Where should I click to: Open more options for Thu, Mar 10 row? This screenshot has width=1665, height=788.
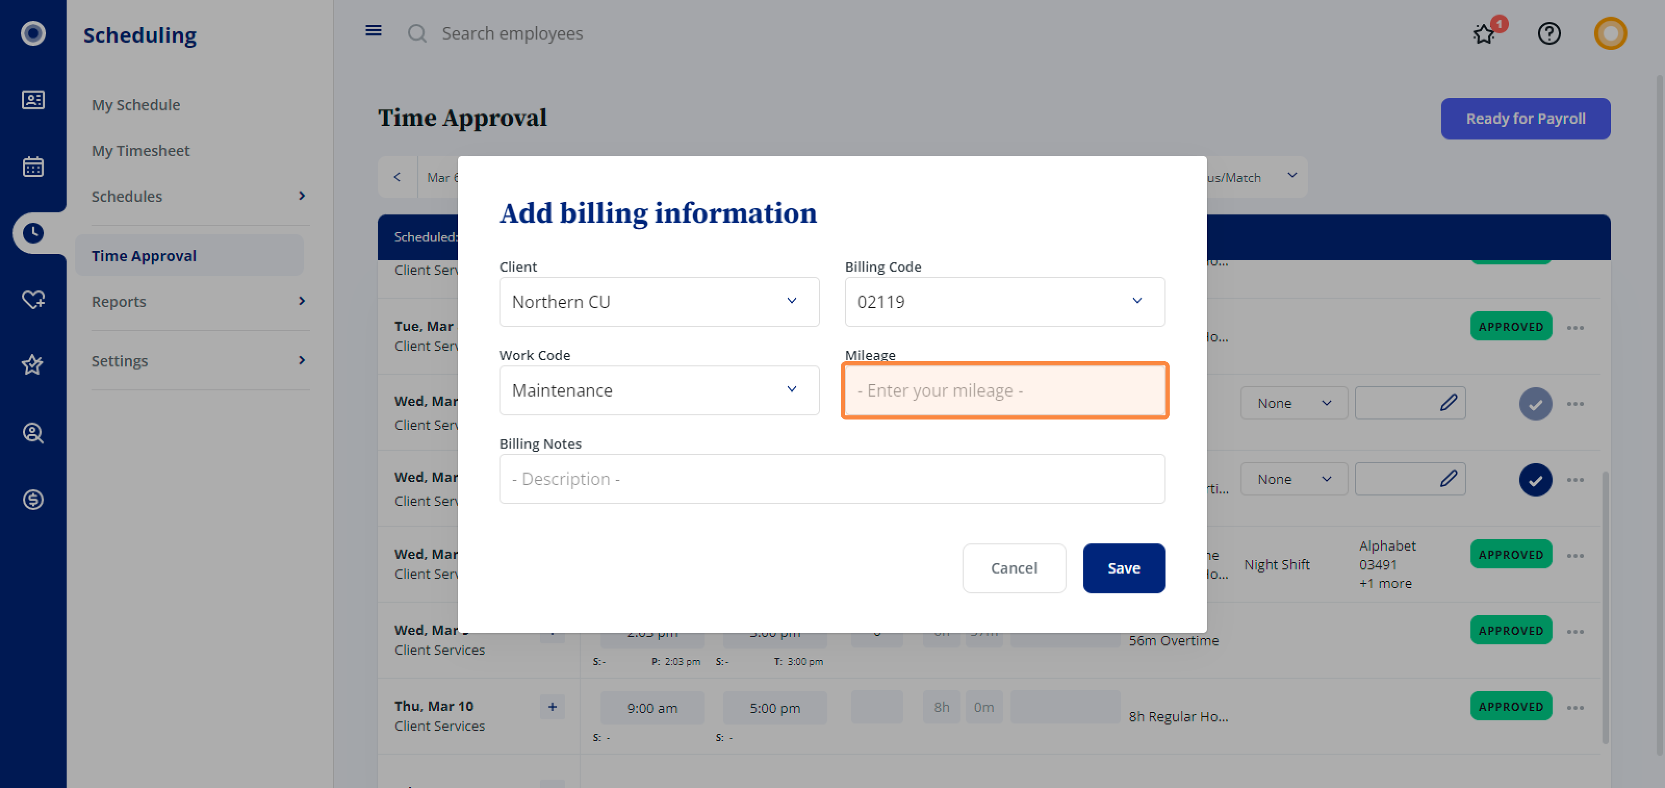(x=1575, y=707)
